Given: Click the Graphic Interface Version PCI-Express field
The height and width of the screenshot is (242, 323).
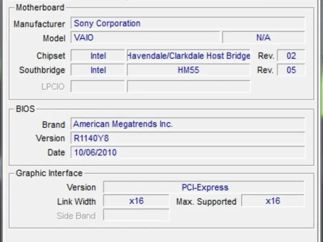Looking at the screenshot, I should tap(204, 188).
